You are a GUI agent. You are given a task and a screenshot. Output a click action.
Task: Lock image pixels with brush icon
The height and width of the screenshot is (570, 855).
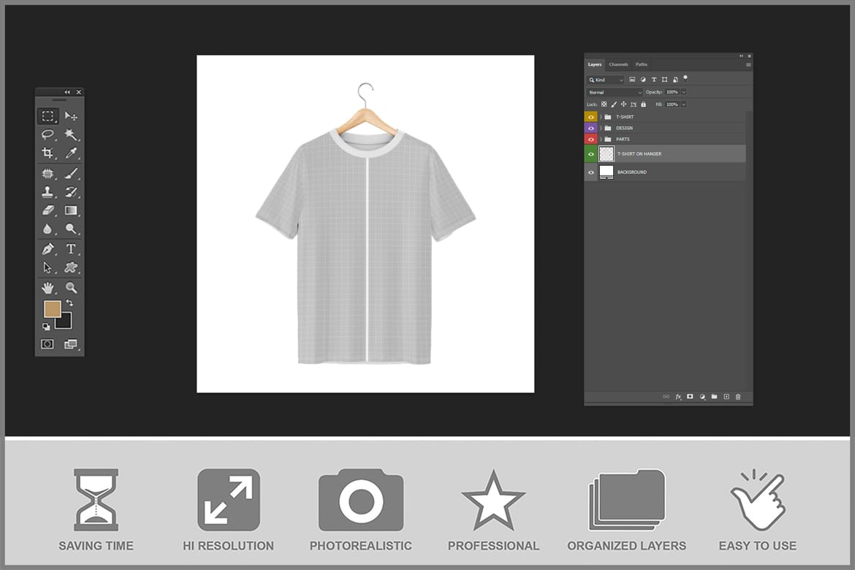tap(614, 104)
